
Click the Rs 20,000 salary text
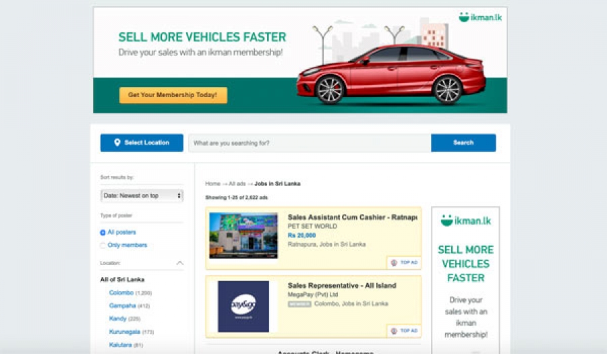pos(301,235)
